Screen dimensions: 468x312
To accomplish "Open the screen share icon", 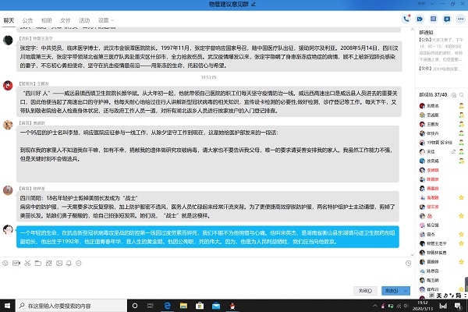I will (x=434, y=19).
